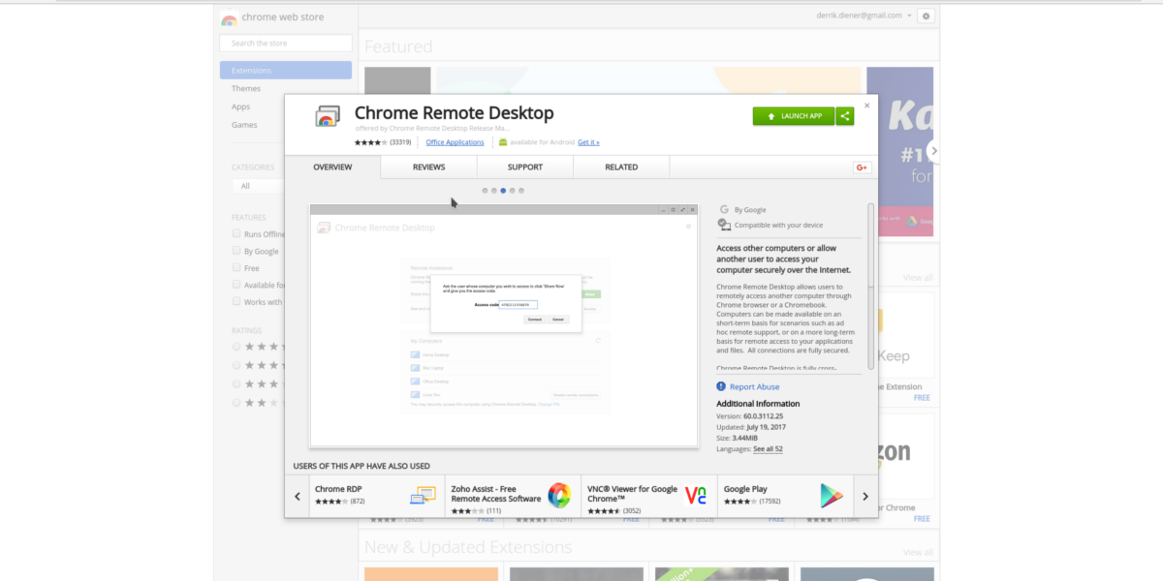Go to previous related apps with left arrow
1163x581 pixels.
[x=298, y=496]
